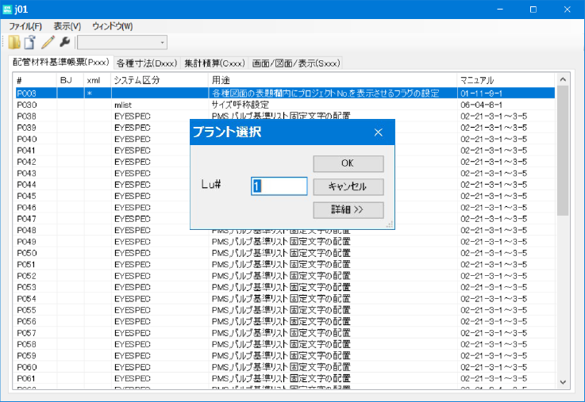Open the 表示(V) menu
The height and width of the screenshot is (402, 585).
pyautogui.click(x=67, y=26)
